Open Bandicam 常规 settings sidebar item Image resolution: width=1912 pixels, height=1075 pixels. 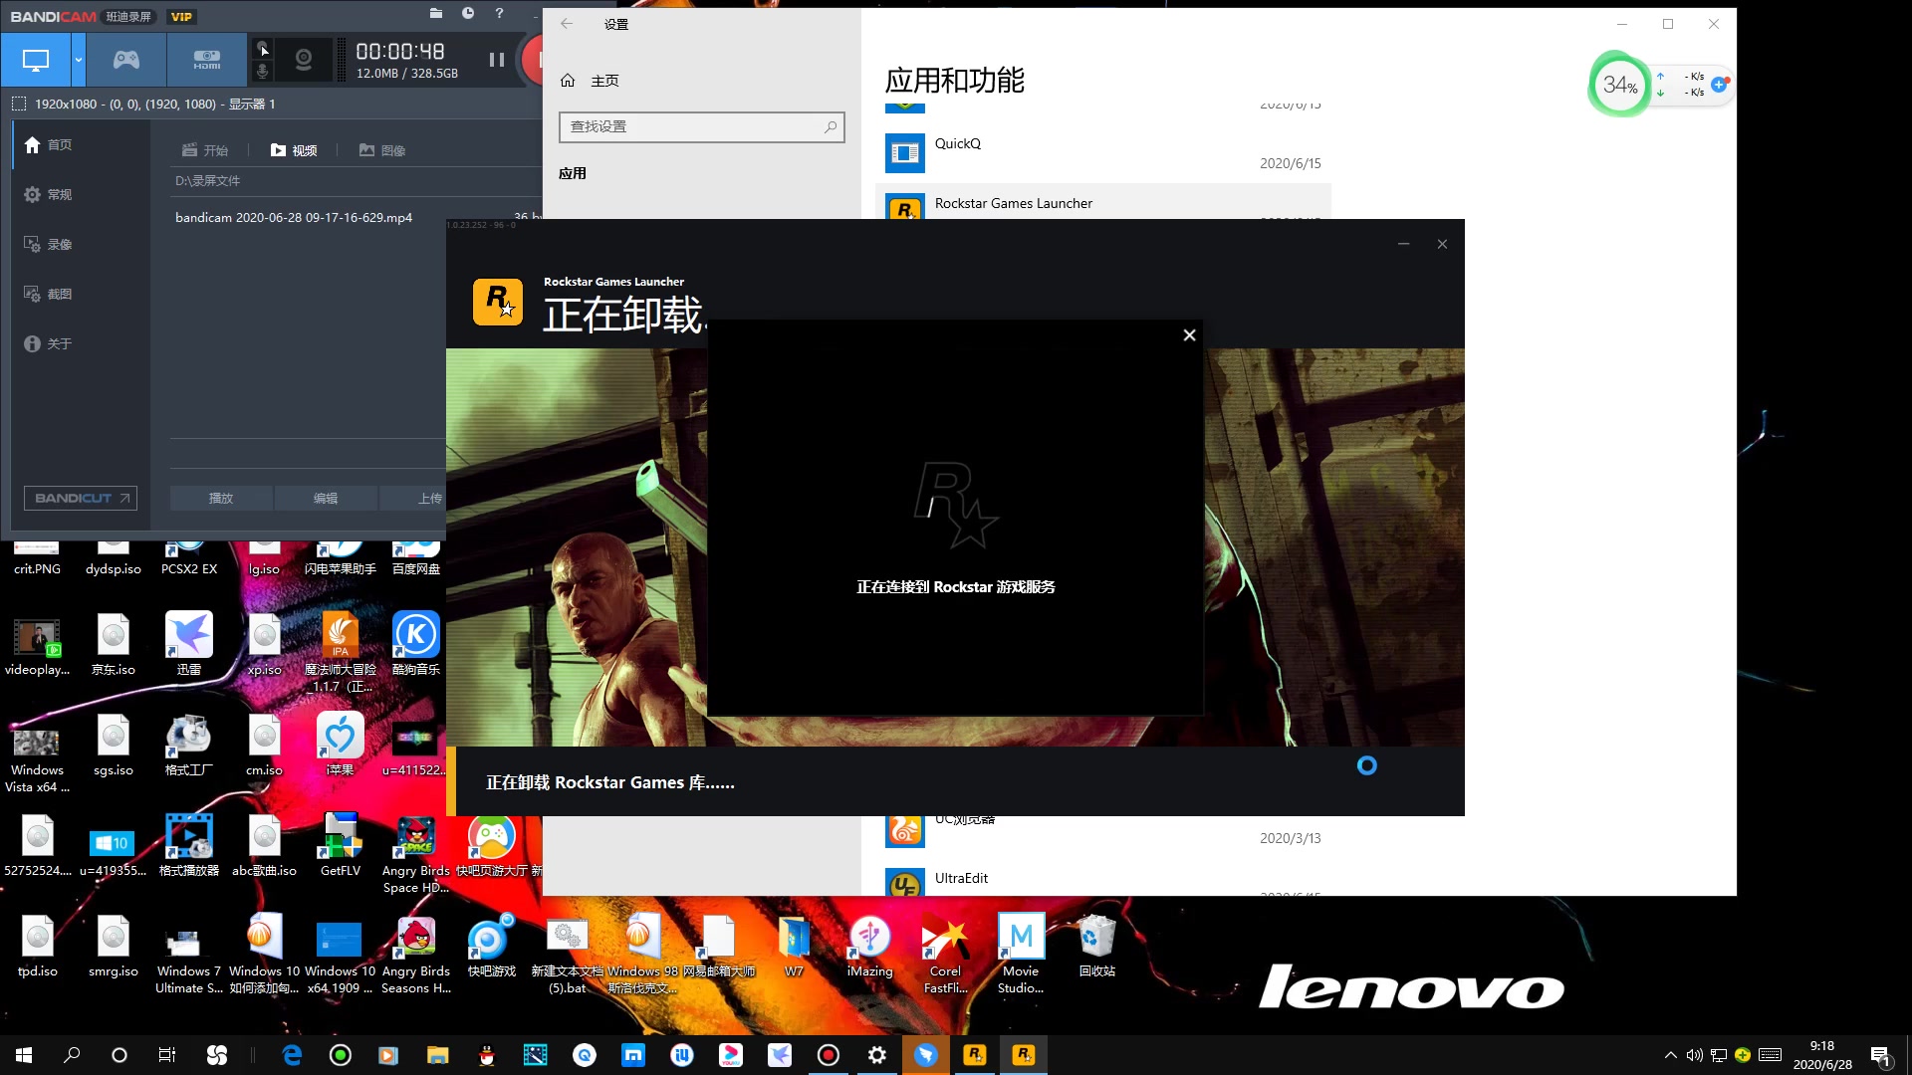(81, 195)
